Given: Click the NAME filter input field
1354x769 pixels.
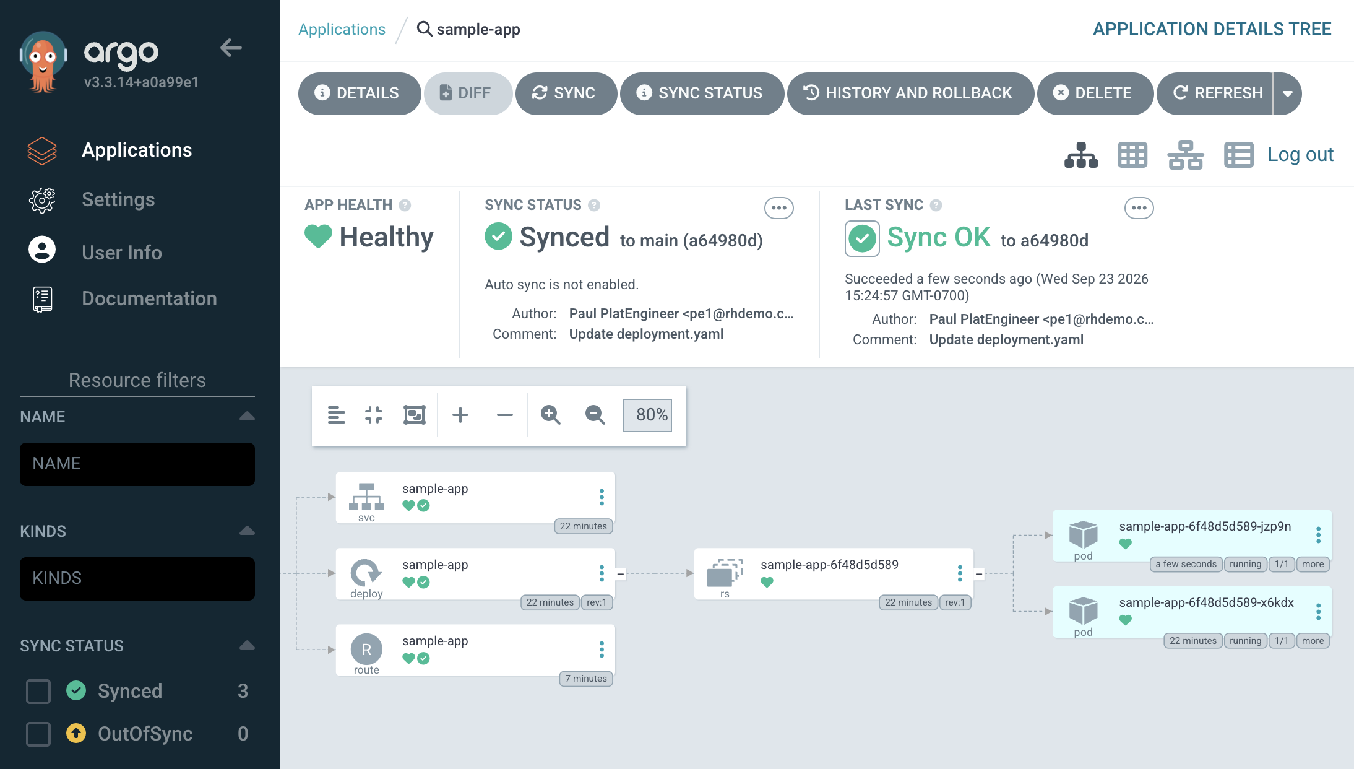Looking at the screenshot, I should point(137,464).
